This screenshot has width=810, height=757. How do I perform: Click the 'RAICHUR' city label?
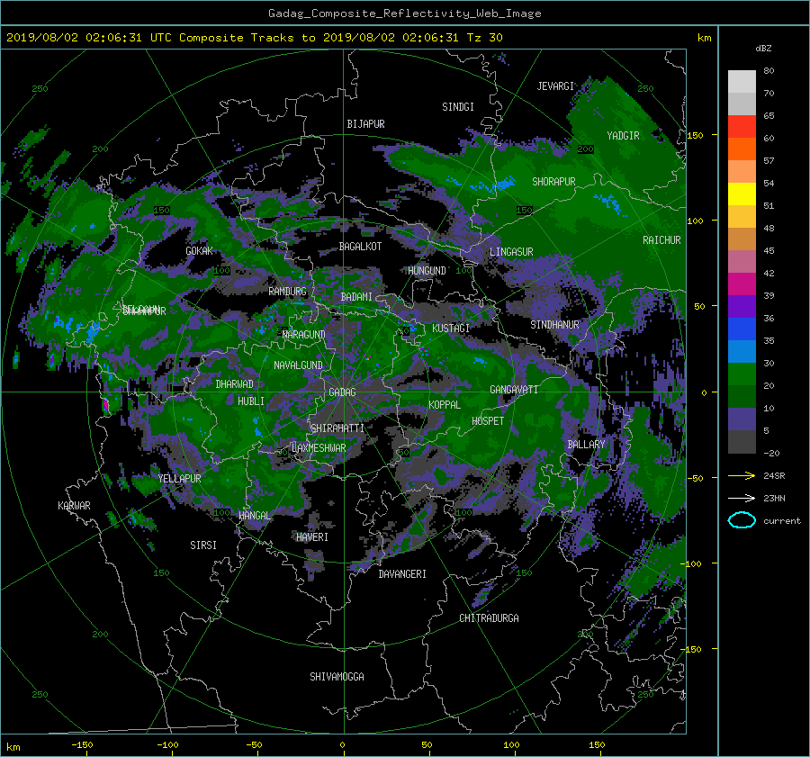point(661,240)
